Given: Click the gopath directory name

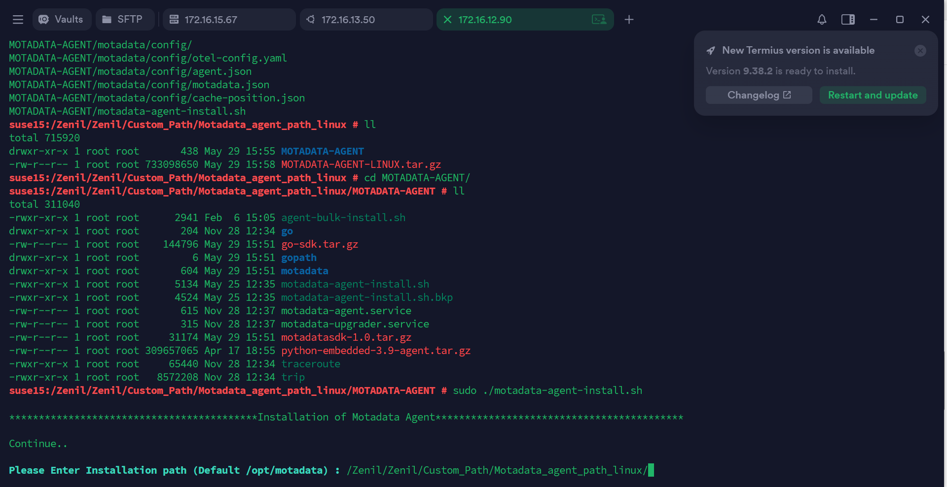Looking at the screenshot, I should click(299, 258).
